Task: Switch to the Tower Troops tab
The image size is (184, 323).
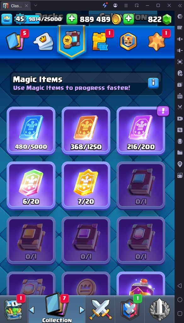Action: point(101,41)
